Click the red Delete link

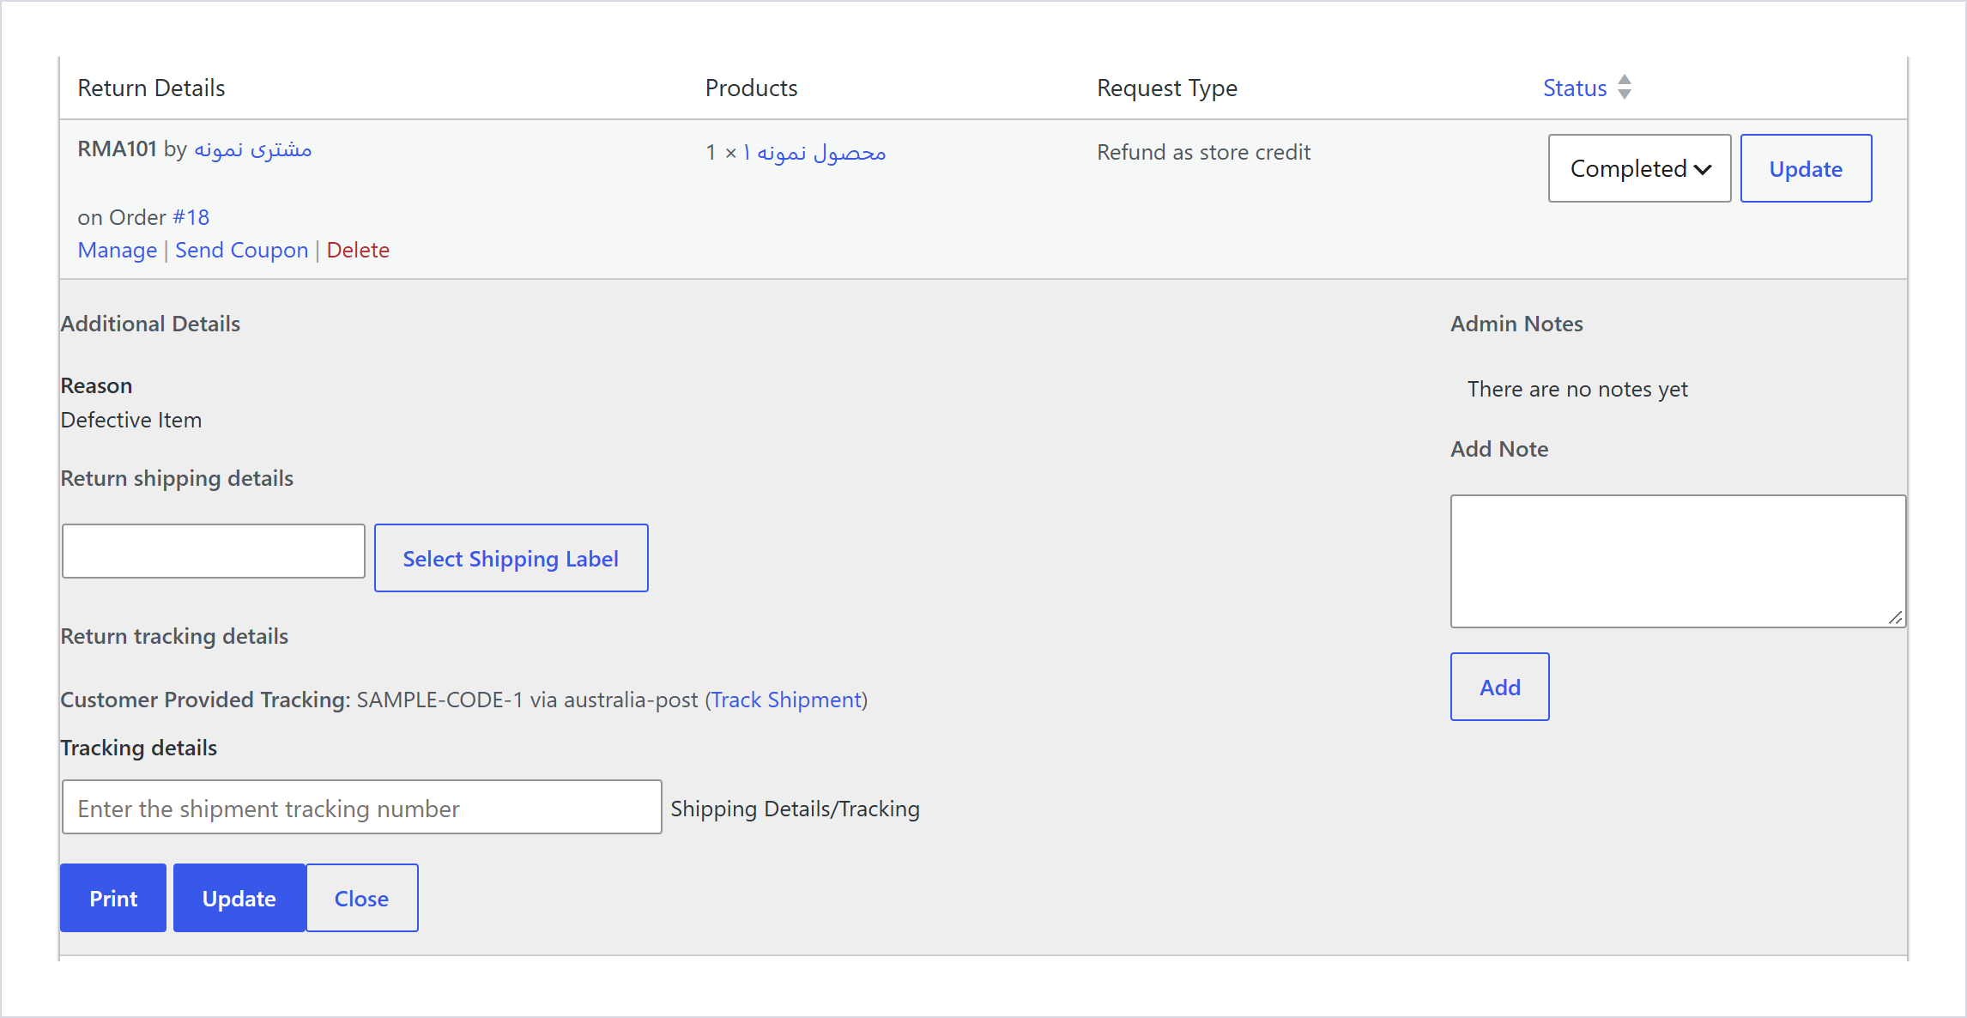[358, 250]
